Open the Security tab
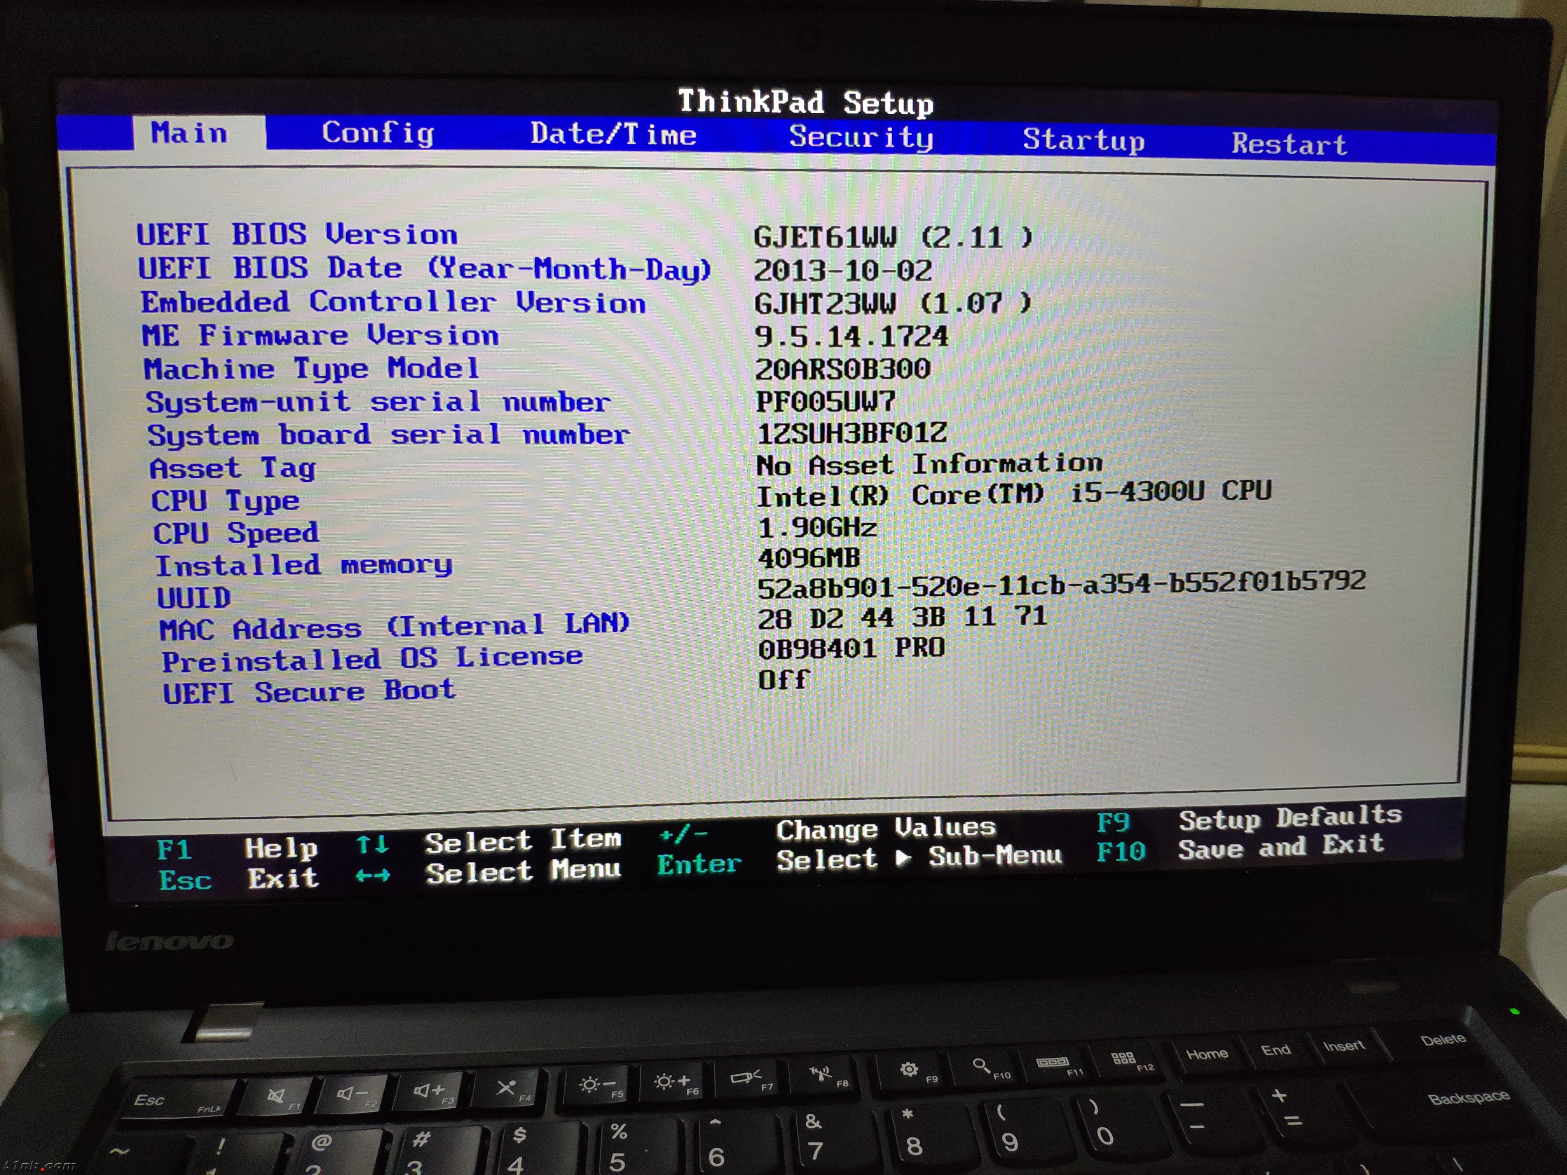 pos(861,138)
